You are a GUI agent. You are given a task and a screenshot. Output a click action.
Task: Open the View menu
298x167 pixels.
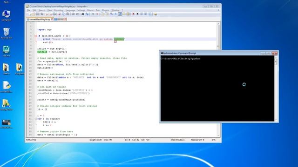[x=50, y=10]
